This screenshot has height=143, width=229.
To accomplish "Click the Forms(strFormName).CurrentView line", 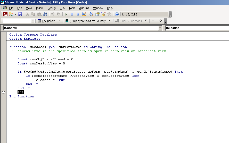I will pos(83,76).
